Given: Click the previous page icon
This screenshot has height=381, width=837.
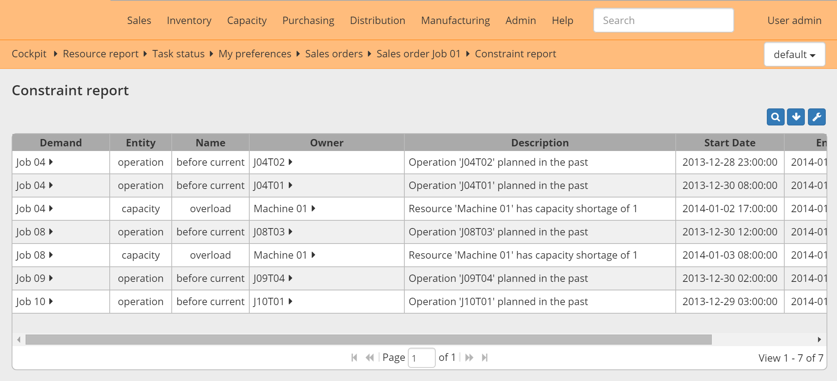Looking at the screenshot, I should click(369, 357).
